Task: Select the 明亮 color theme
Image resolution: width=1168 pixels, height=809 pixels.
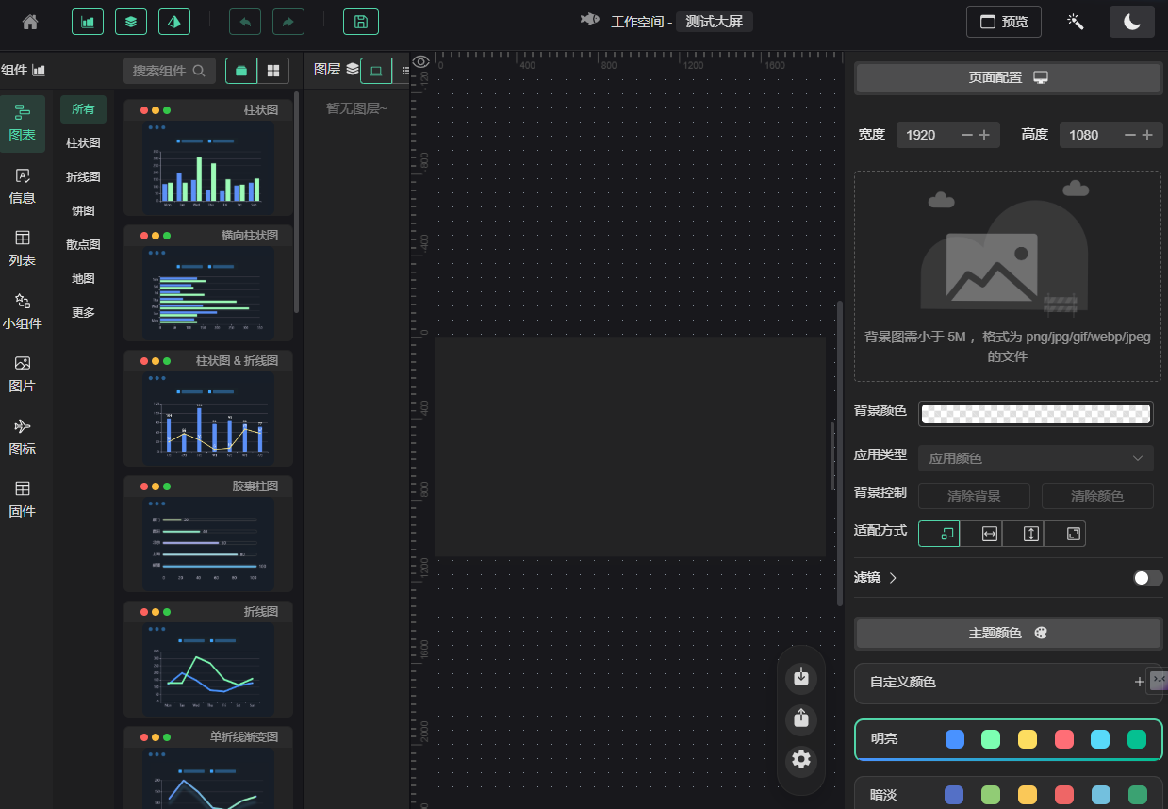Action: tap(1008, 739)
